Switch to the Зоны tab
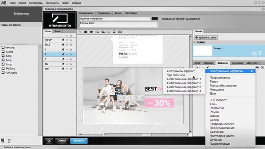Screen dimensions: 265x149 click(58, 31)
